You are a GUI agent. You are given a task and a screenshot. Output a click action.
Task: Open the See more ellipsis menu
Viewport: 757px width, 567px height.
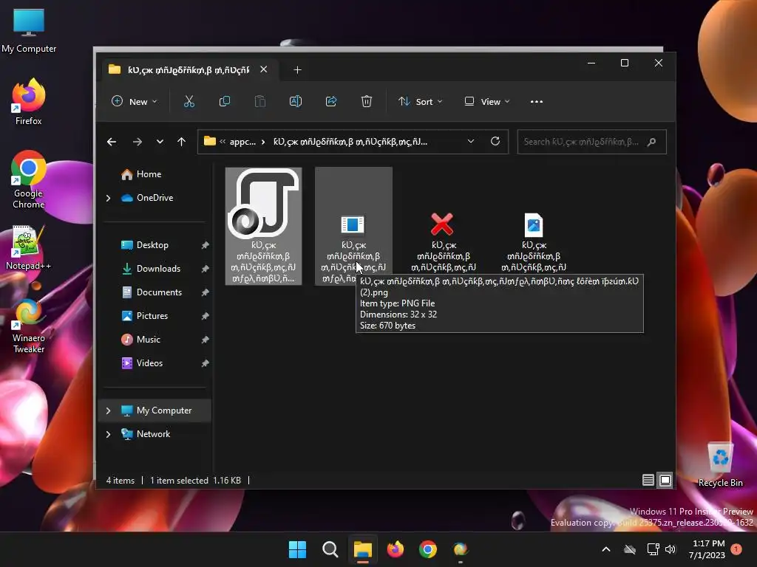point(537,102)
